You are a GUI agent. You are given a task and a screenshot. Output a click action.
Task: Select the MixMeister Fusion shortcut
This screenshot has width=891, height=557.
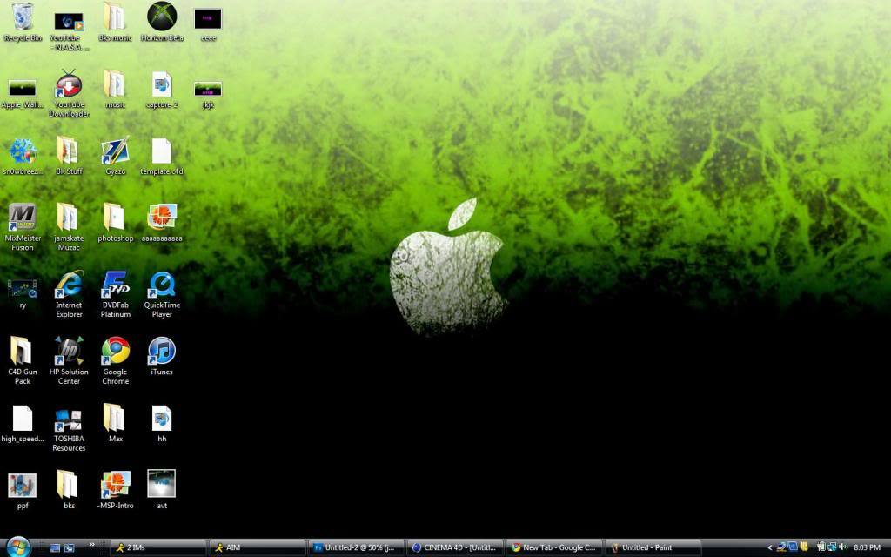[x=23, y=218]
